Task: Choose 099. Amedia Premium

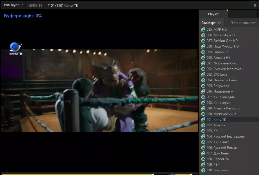Action: tap(229, 108)
